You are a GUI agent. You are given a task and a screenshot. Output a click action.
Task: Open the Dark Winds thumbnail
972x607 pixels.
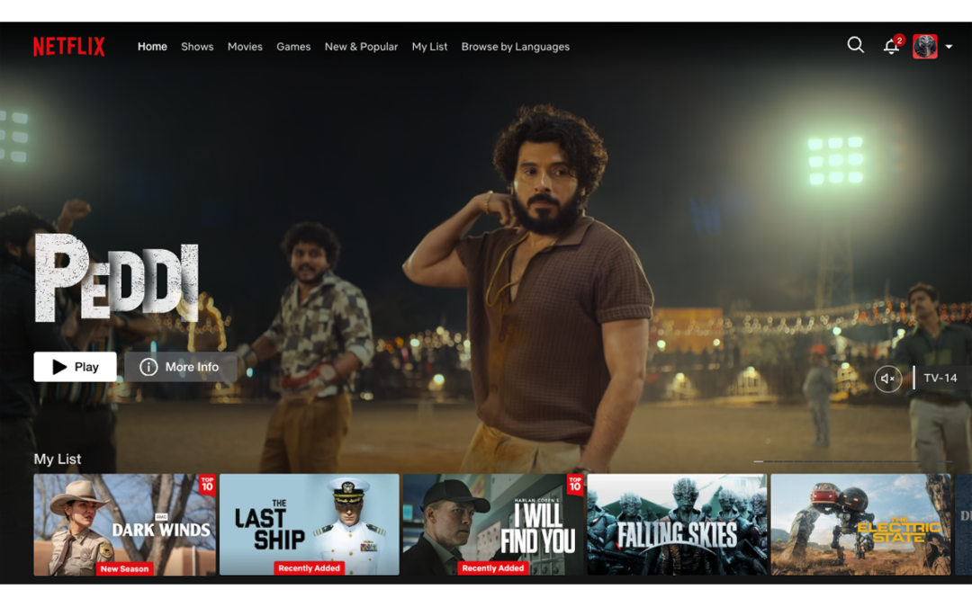pyautogui.click(x=124, y=524)
